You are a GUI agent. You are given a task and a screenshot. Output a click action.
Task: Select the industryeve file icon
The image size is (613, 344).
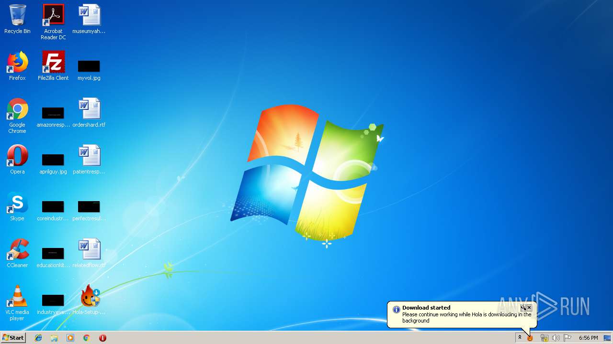click(x=53, y=304)
